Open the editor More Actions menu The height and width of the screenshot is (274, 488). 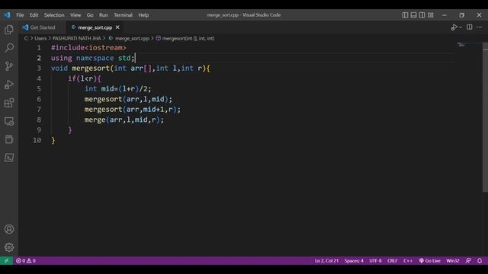coord(480,27)
